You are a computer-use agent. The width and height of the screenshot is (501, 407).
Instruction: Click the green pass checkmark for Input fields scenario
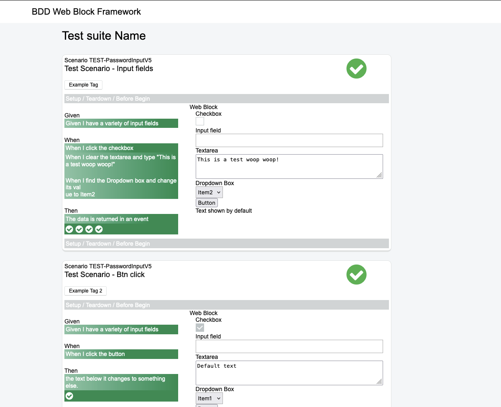click(x=356, y=69)
